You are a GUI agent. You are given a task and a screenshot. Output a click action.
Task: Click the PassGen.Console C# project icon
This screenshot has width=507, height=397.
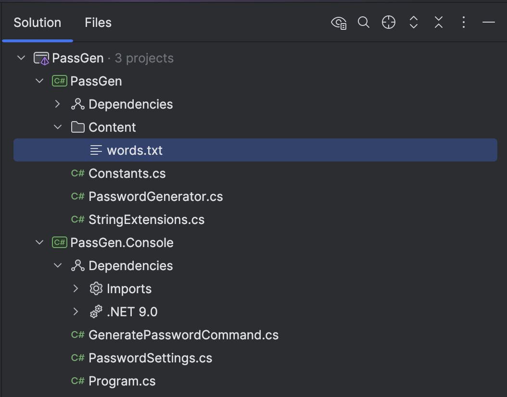59,243
